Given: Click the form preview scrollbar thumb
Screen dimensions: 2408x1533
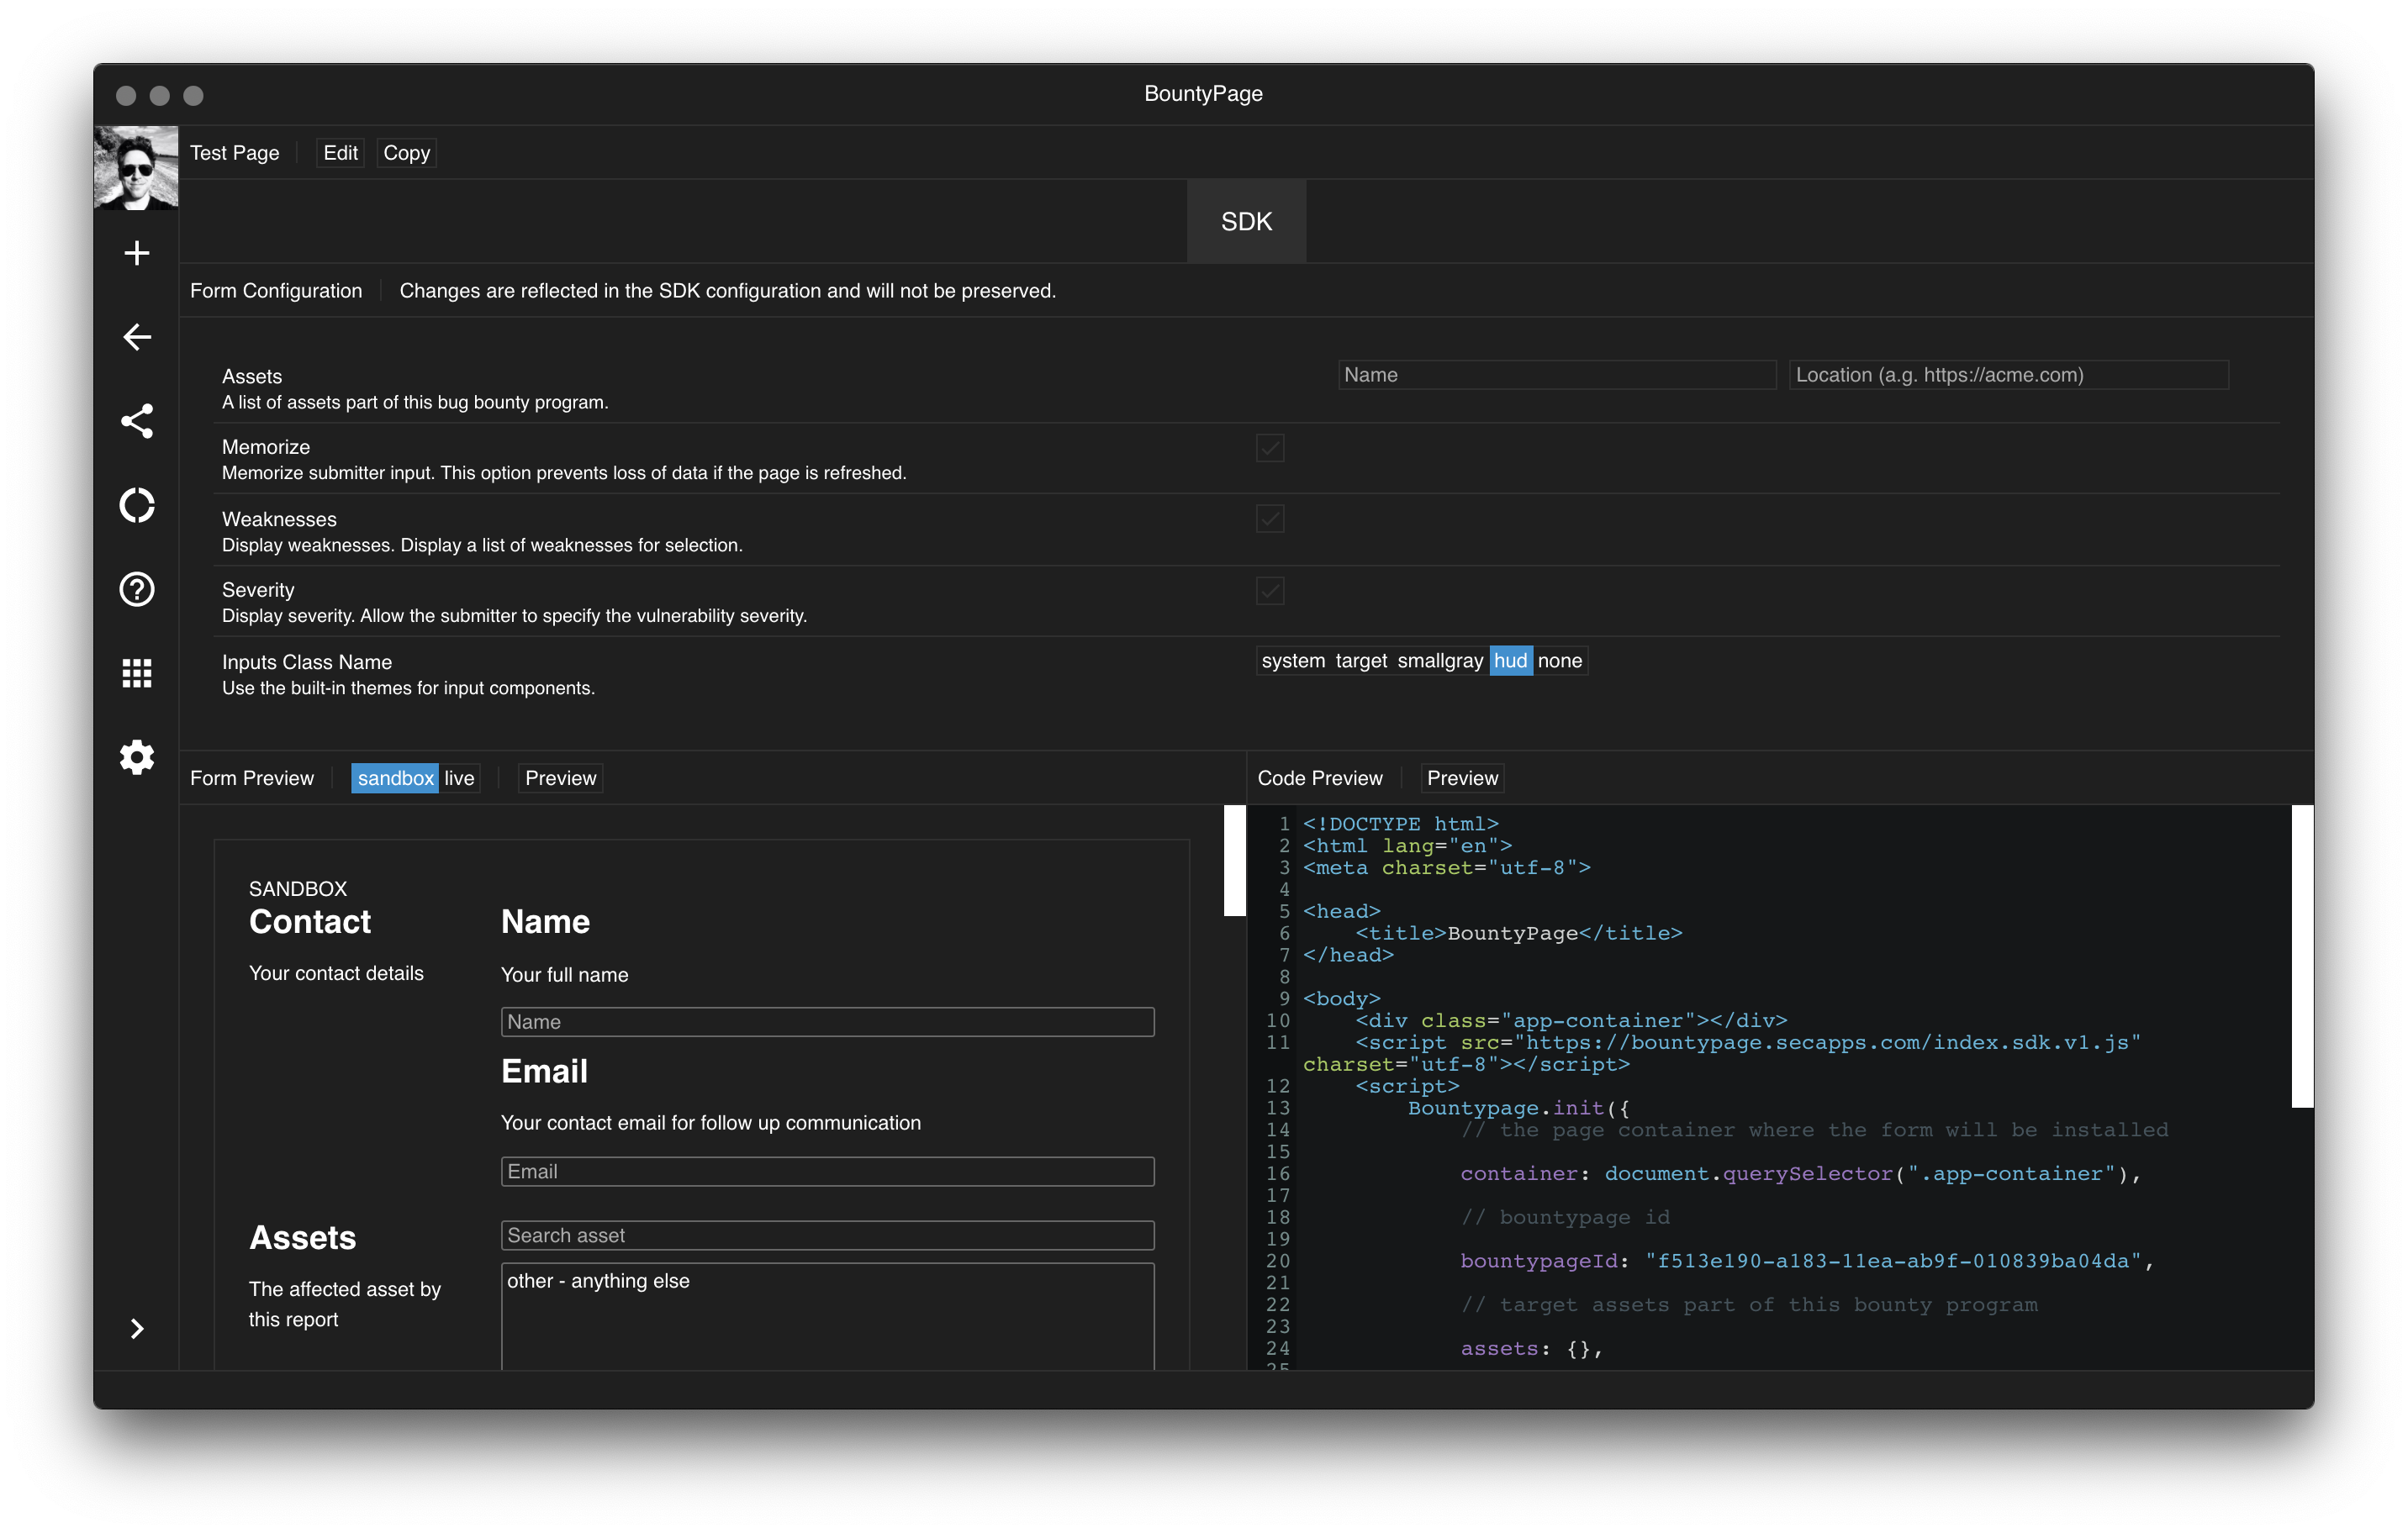Looking at the screenshot, I should (1234, 860).
